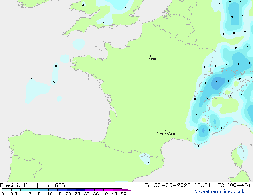This screenshot has width=253, height=195.
Task: Click the forecast date "Tu 30-06-2026" text
Action: click(168, 185)
